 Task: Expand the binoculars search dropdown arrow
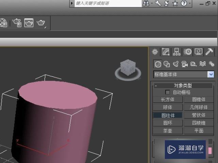point(152,3)
